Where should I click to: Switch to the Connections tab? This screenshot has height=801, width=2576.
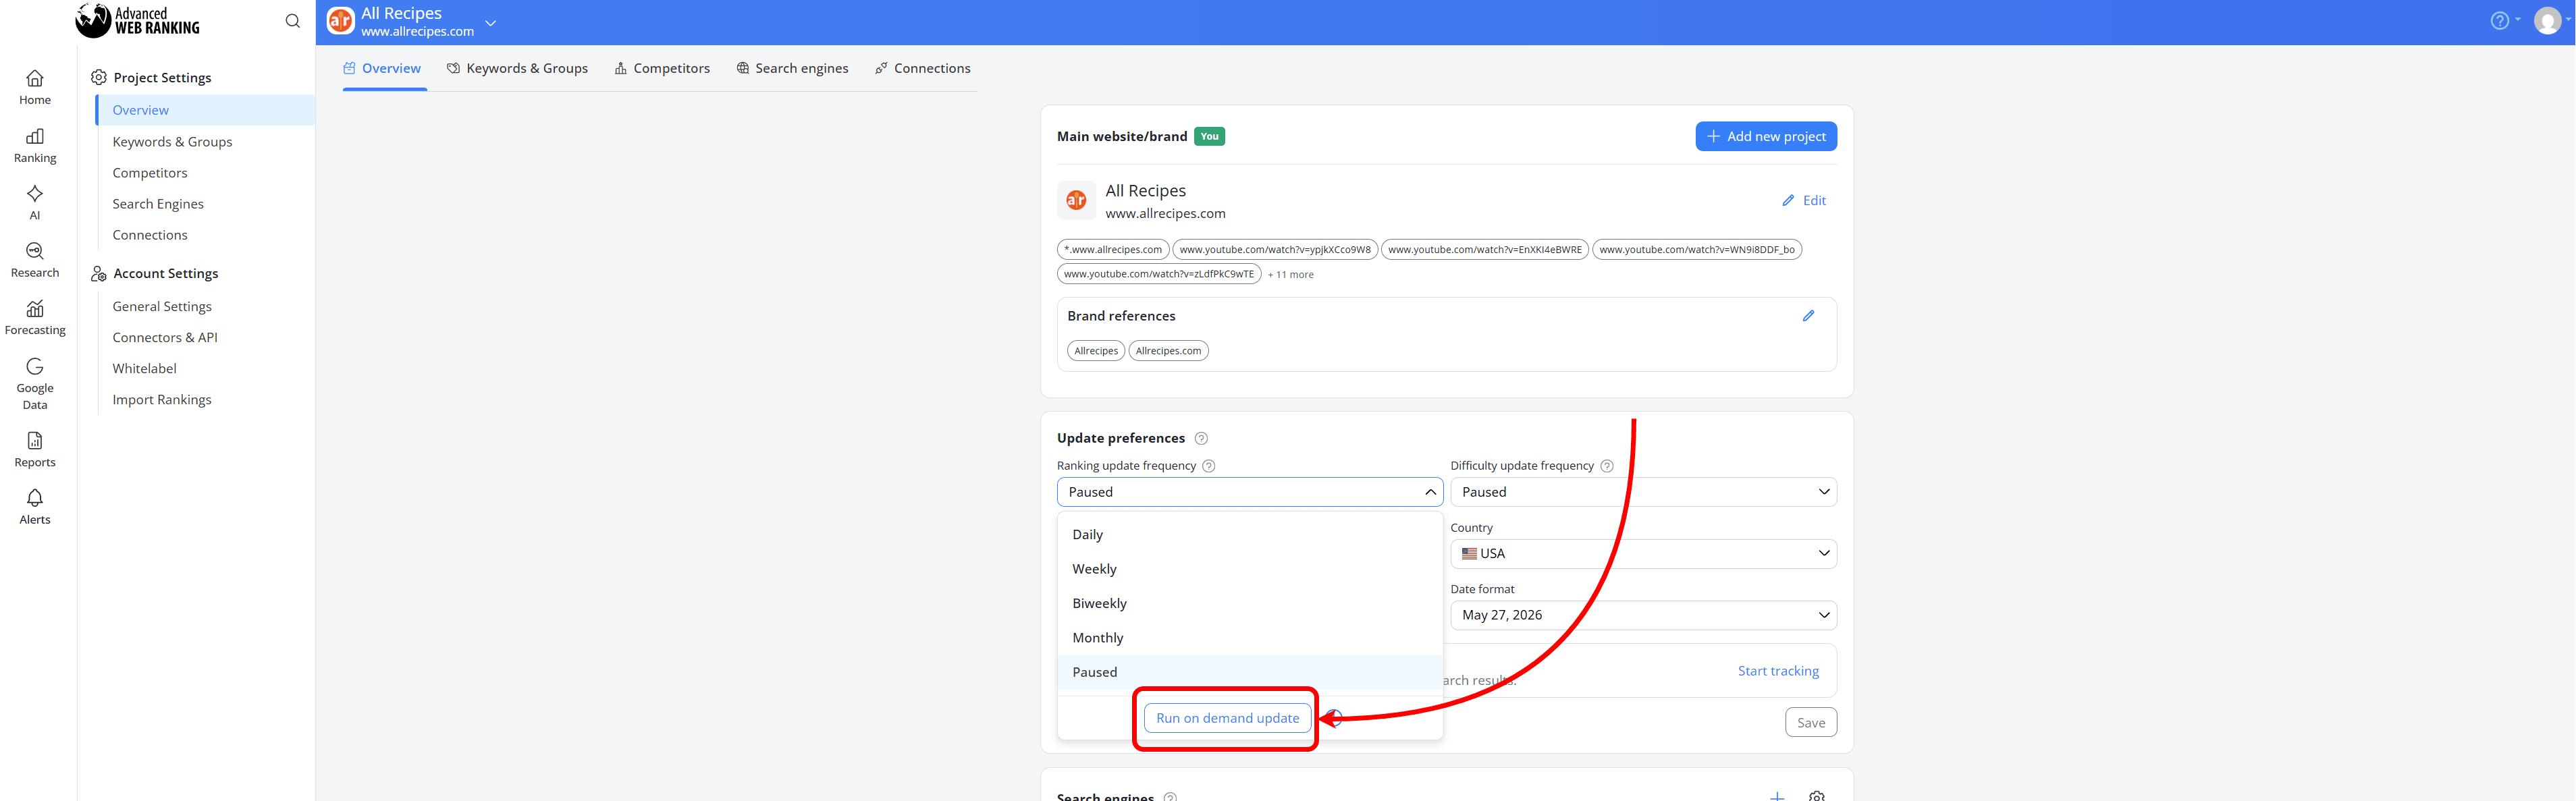coord(922,68)
